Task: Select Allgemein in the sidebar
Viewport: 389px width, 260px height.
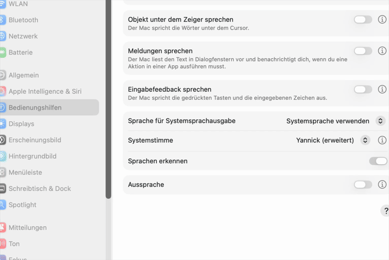Action: point(24,75)
